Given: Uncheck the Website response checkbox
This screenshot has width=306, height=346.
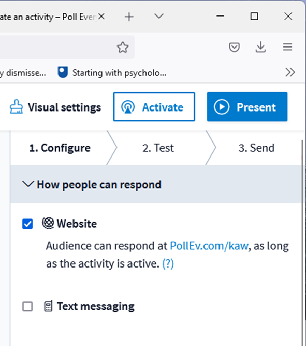Looking at the screenshot, I should click(27, 224).
